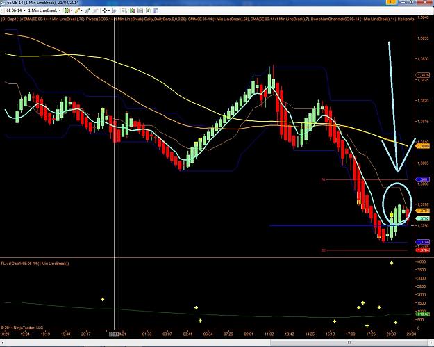The width and height of the screenshot is (434, 347).
Task: Open the 1 Min LineBreak interval dropdown
Action: (x=44, y=10)
